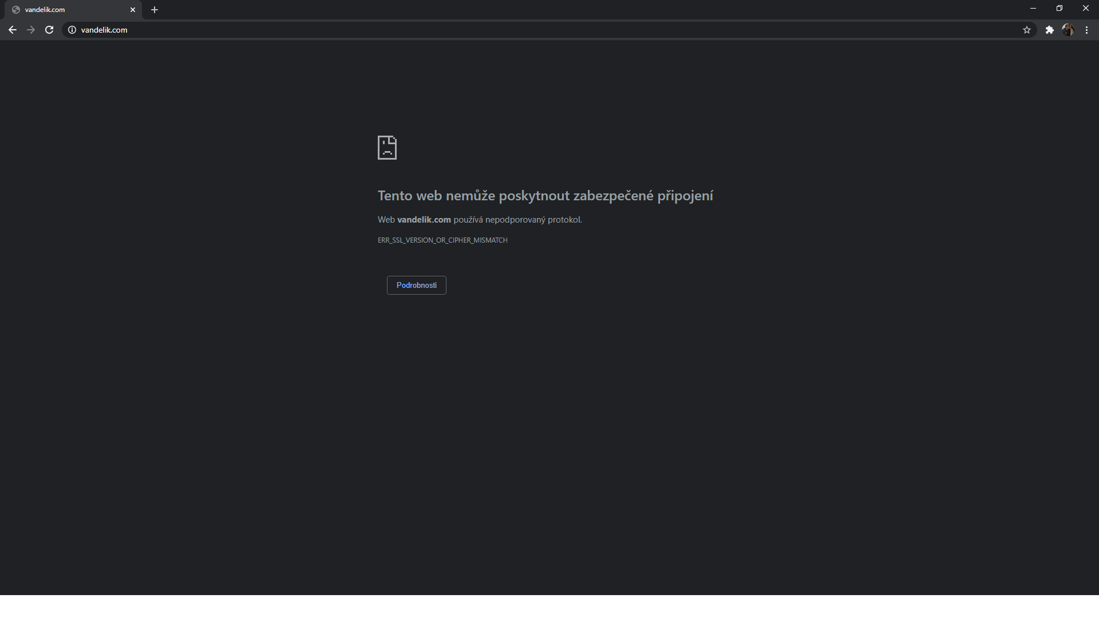Viewport: 1099px width, 618px height.
Task: Minimize the browser window
Action: pyautogui.click(x=1033, y=9)
